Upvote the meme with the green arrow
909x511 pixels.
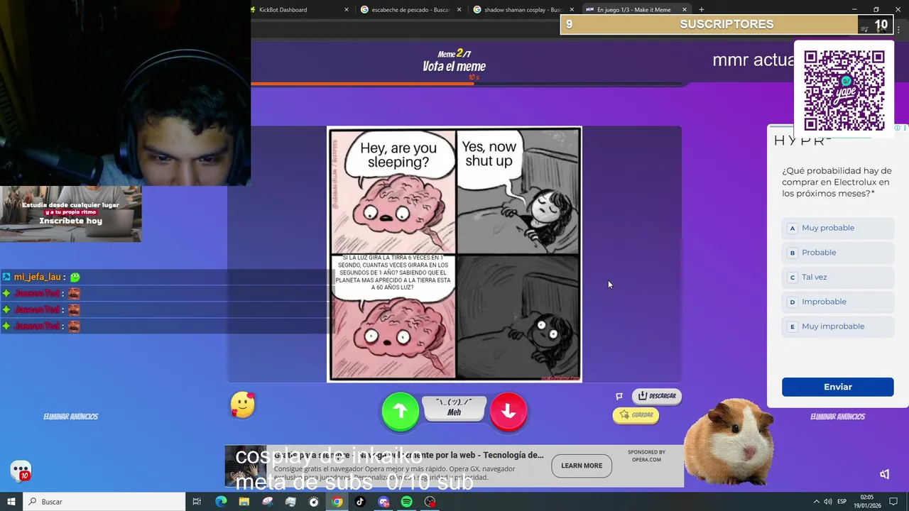[401, 412]
